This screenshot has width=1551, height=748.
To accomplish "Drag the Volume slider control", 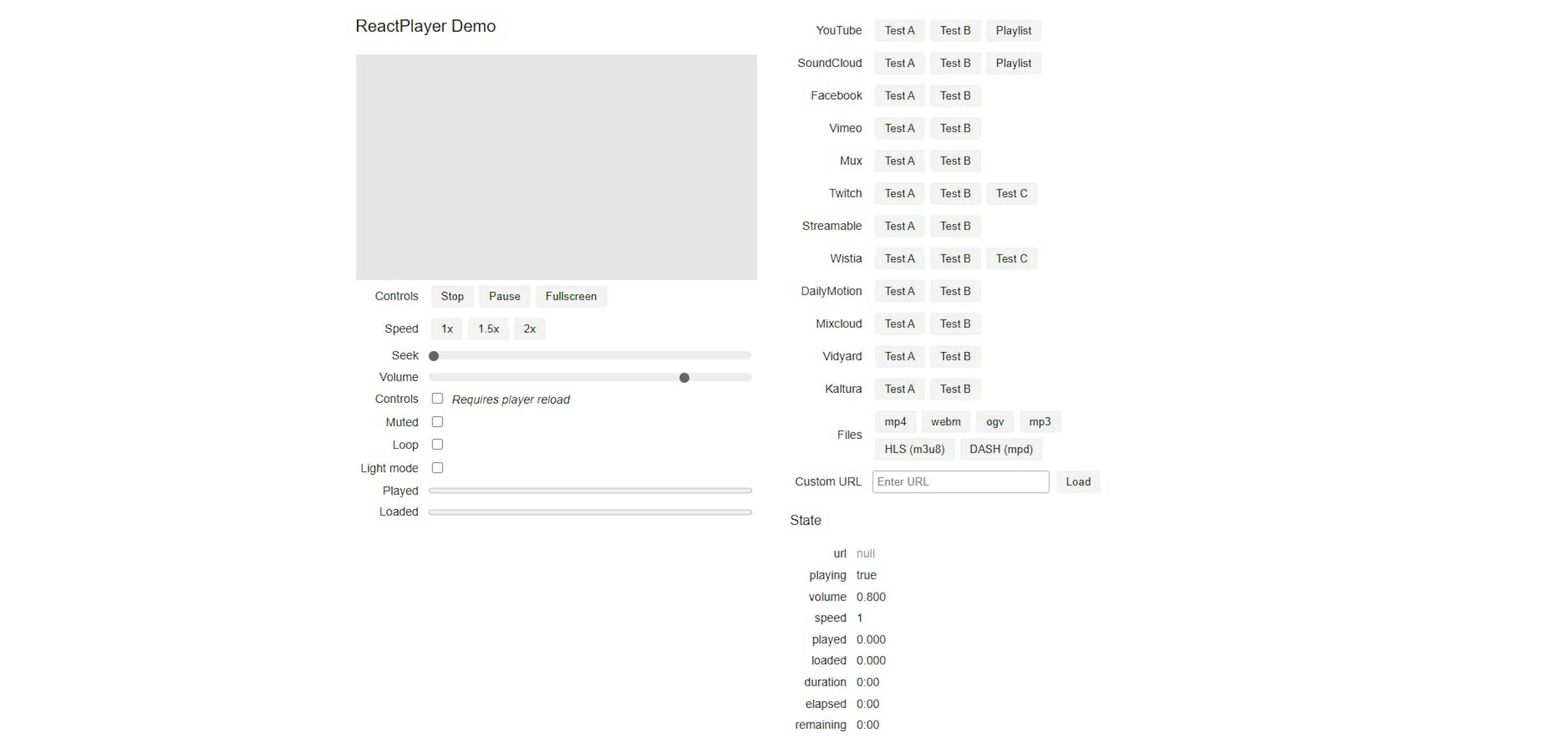I will coord(685,377).
